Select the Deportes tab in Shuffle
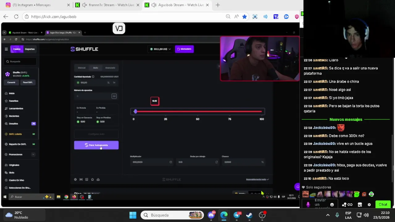The height and width of the screenshot is (222, 395). (30, 49)
